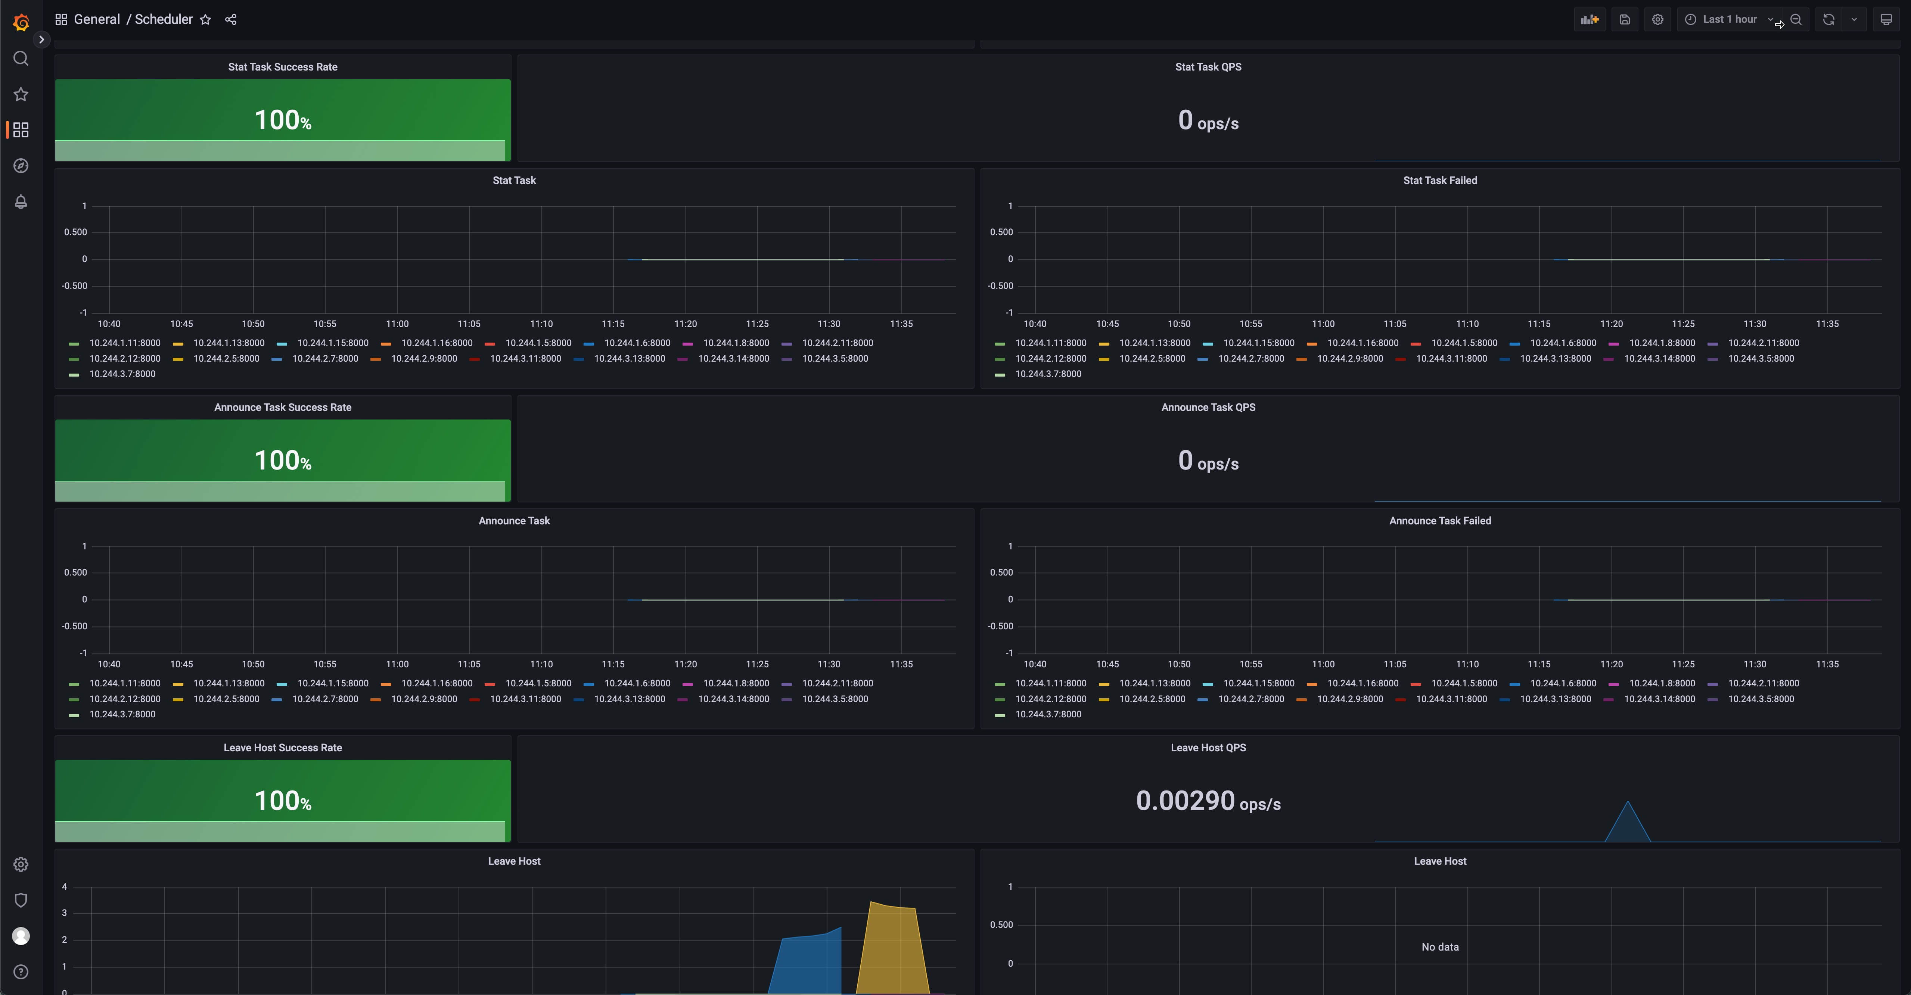Open the Leave Host QPS panel title menu

pos(1208,747)
